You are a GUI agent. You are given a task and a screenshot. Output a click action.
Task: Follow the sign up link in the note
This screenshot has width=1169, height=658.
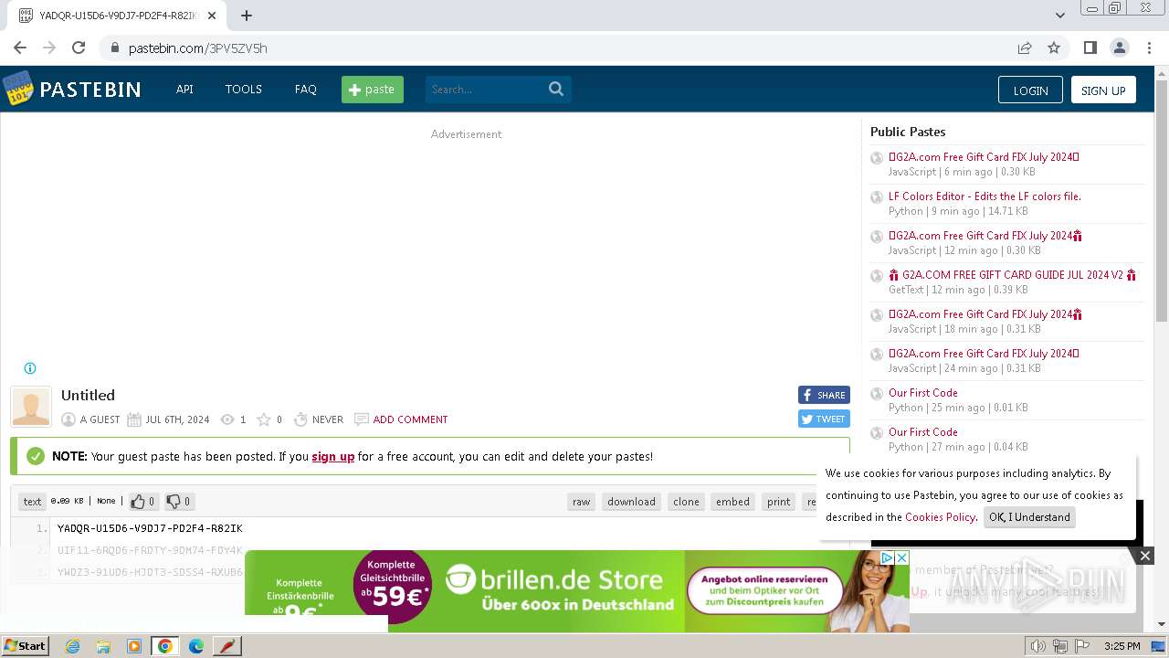[333, 456]
